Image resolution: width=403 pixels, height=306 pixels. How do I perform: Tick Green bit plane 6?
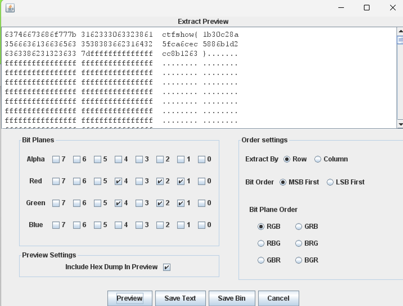[77, 203]
